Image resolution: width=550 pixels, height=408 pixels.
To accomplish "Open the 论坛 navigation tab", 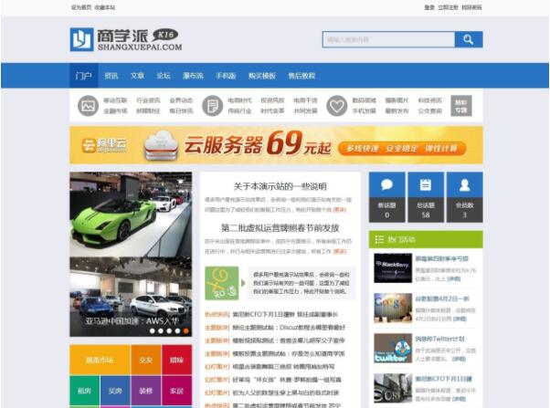I will pos(164,76).
